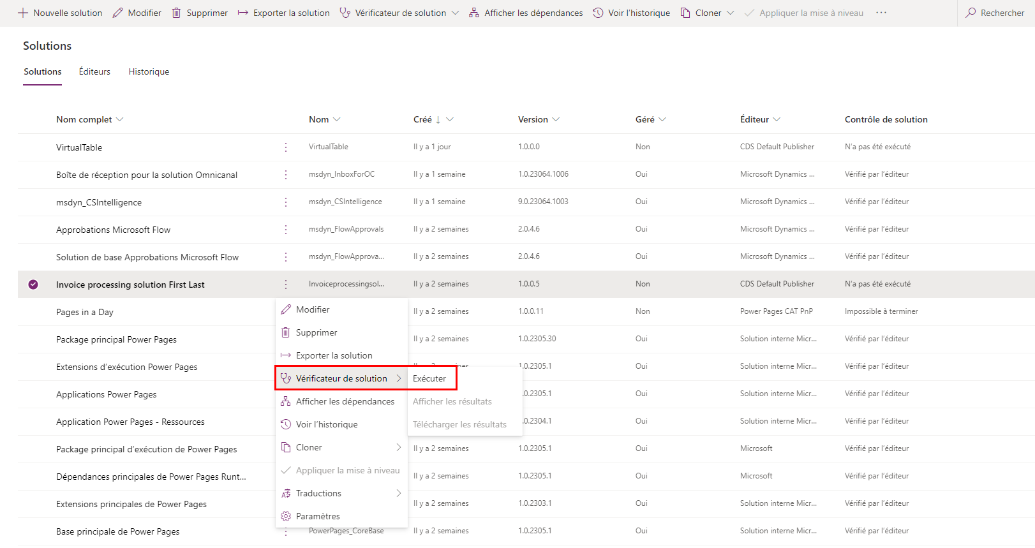Open the Cloner submenu in context menu

pos(341,447)
